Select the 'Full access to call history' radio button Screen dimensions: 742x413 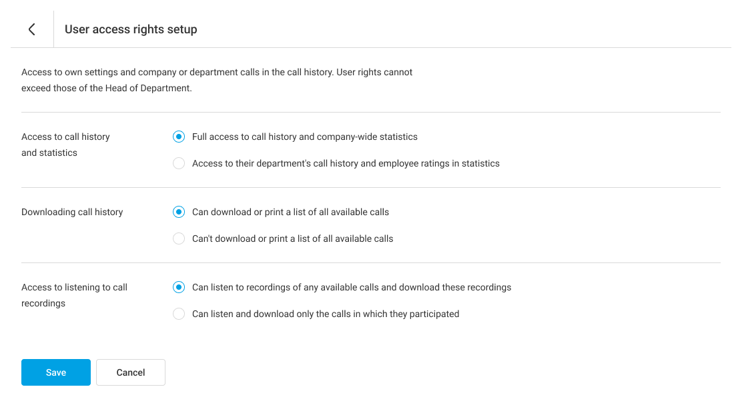click(179, 137)
